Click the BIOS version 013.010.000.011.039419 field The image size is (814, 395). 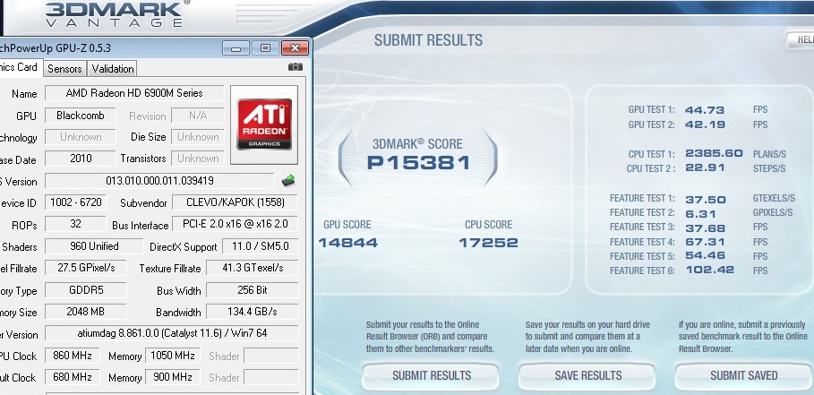point(159,181)
